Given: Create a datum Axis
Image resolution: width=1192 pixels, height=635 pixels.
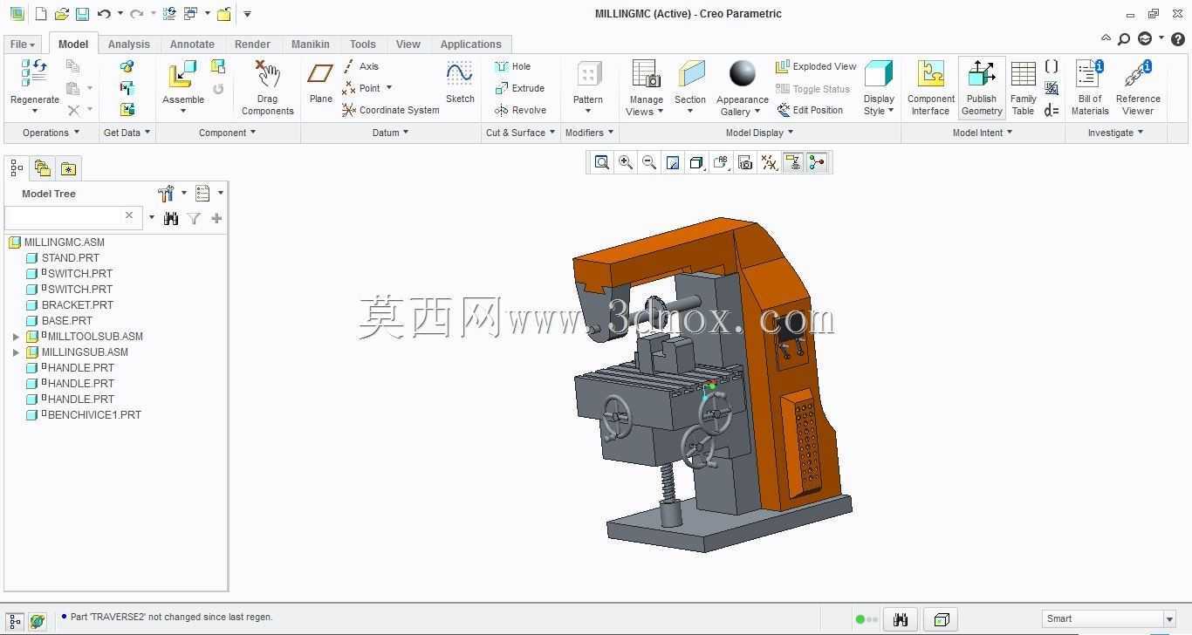Looking at the screenshot, I should (x=360, y=66).
